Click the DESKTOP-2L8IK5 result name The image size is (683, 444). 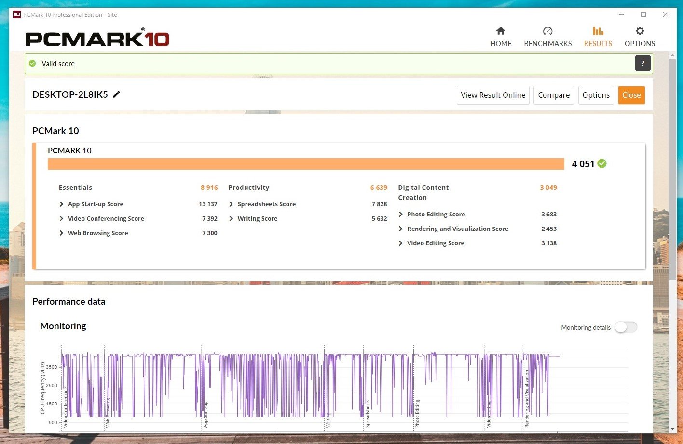click(x=70, y=94)
